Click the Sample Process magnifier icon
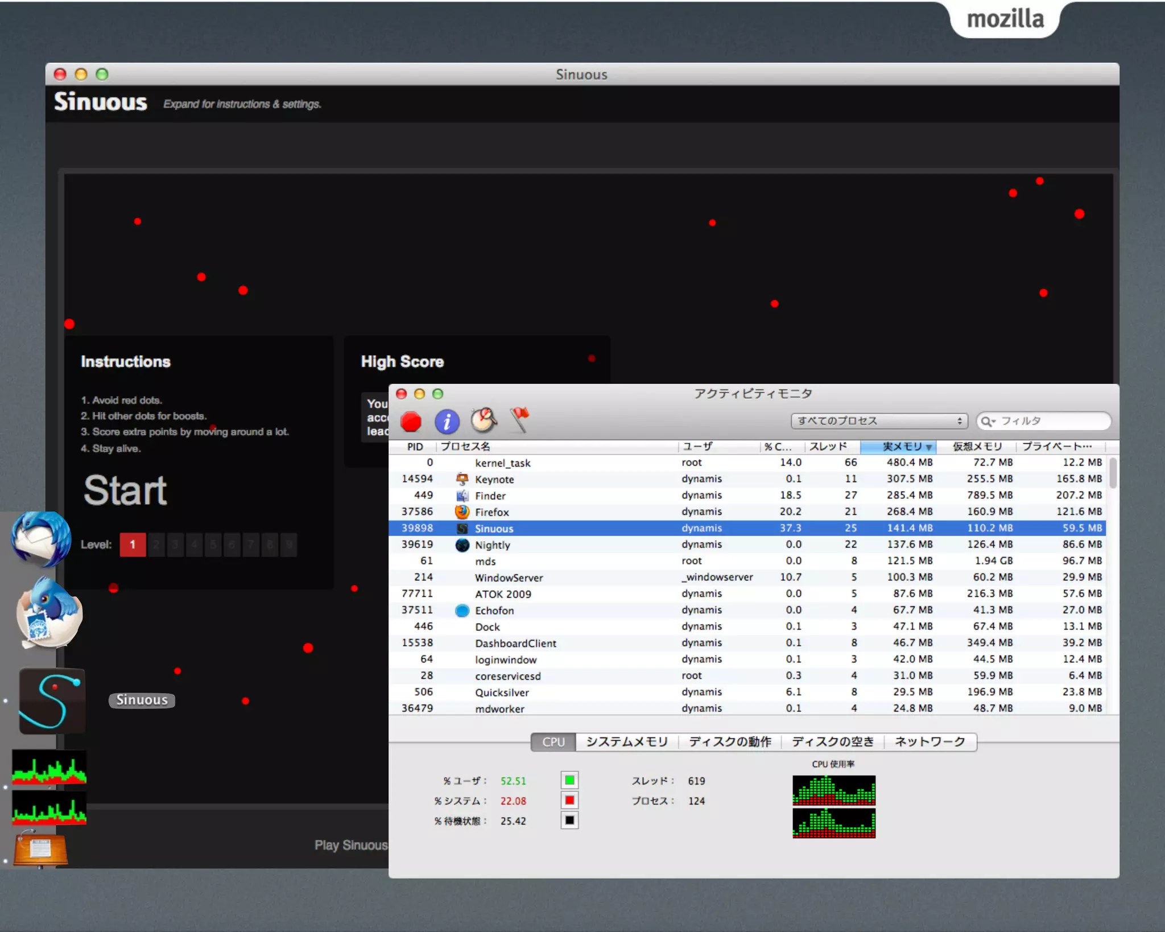 484,420
